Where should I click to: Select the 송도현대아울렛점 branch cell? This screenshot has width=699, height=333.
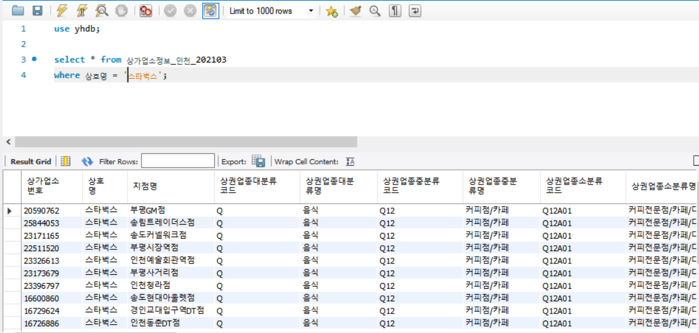[x=170, y=298]
